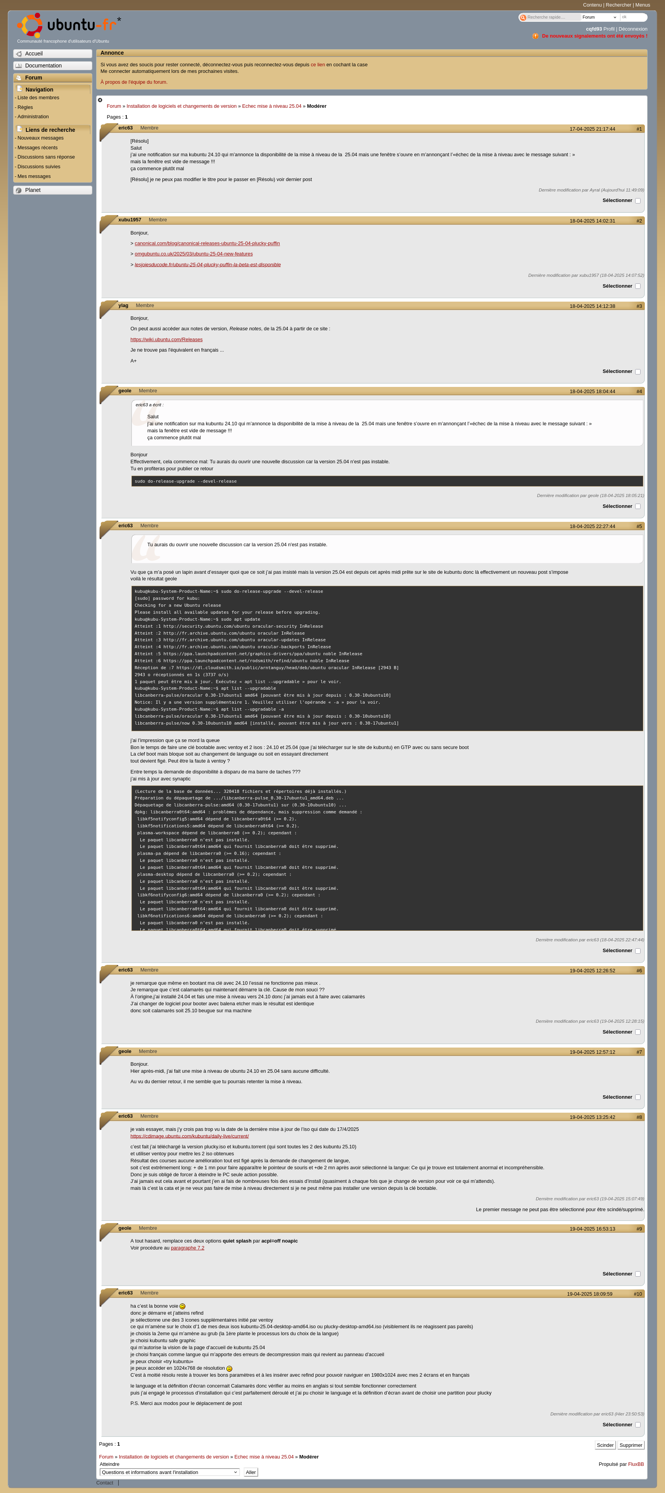Screen dimensions: 665x1493
Task: Check Sélectionner on post #5 by eric63
Action: pyautogui.click(x=638, y=951)
